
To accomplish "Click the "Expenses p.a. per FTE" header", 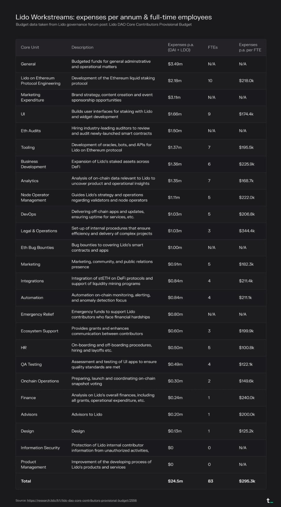I will 250,48.
